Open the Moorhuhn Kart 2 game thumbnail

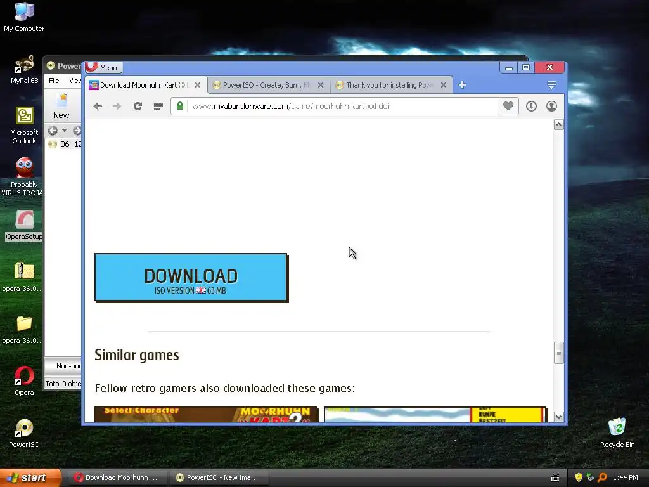coord(206,415)
